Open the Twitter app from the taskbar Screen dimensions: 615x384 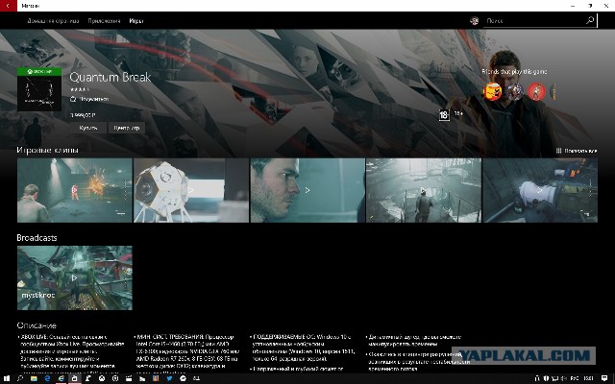[169, 378]
